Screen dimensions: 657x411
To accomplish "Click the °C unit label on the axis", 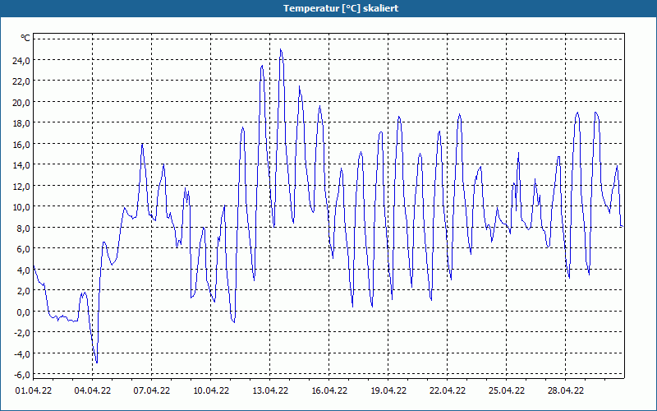I will click(x=25, y=38).
